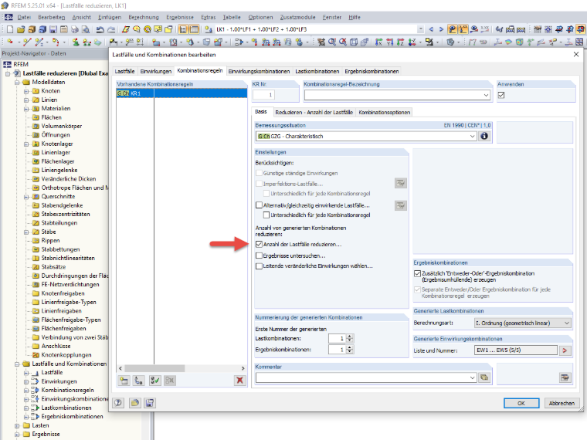
Task: Click the icon at far right of comment row
Action: coord(565,377)
